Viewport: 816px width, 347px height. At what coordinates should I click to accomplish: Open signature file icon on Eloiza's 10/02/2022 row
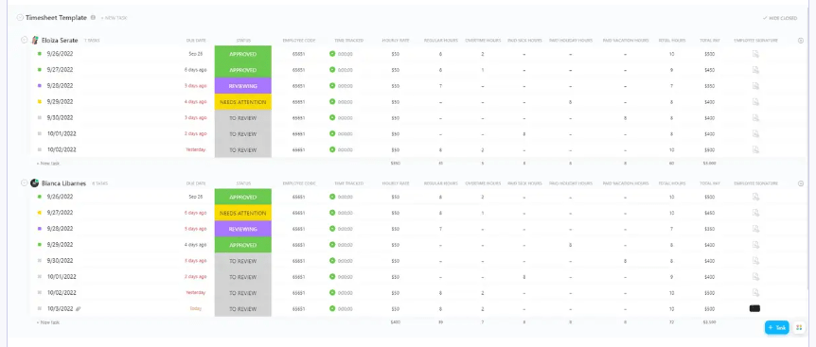pos(755,149)
